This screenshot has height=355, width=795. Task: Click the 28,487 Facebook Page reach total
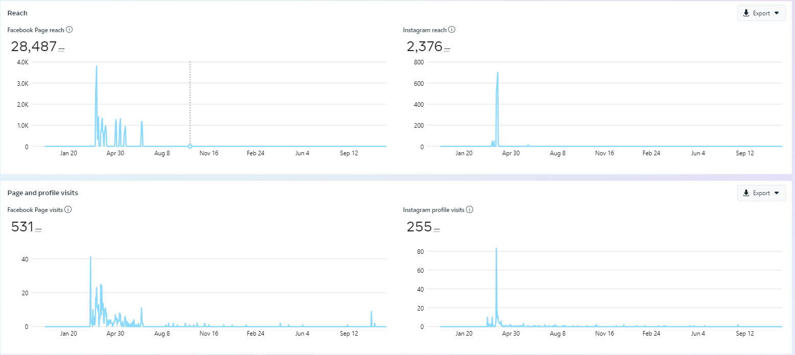(34, 46)
